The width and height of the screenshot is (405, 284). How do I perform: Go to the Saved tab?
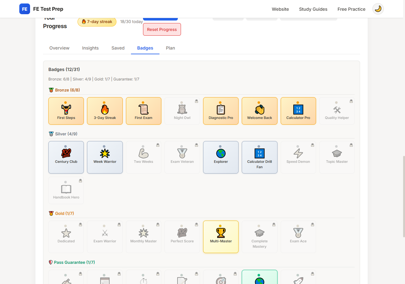click(118, 48)
